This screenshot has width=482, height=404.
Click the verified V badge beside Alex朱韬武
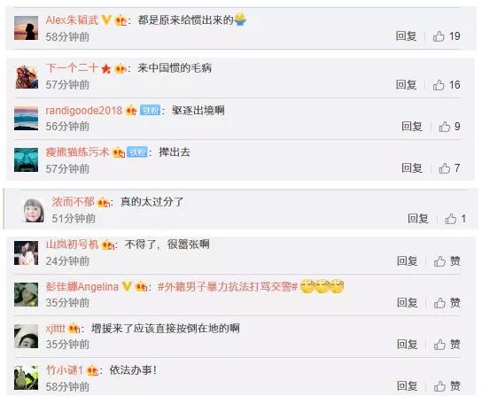tap(106, 20)
